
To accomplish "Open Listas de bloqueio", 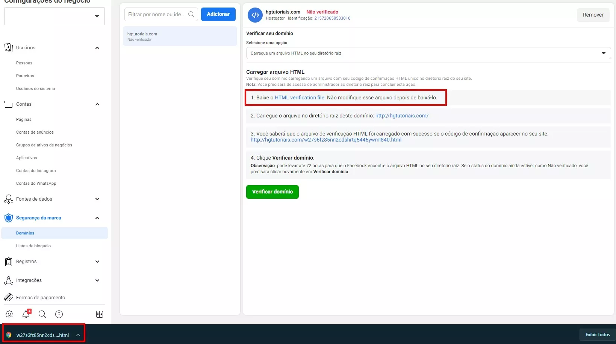I will tap(33, 246).
